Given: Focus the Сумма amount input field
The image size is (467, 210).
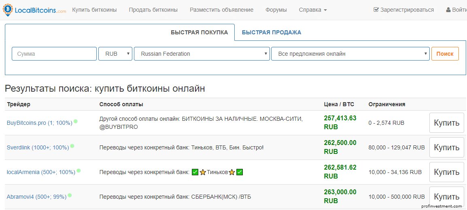Looking at the screenshot, I should tap(54, 54).
